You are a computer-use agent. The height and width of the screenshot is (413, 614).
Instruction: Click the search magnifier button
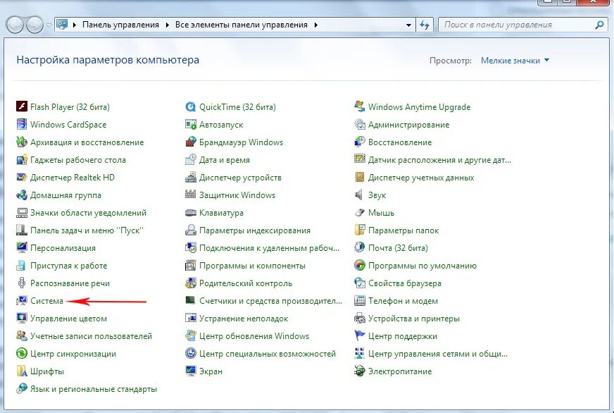tap(599, 25)
